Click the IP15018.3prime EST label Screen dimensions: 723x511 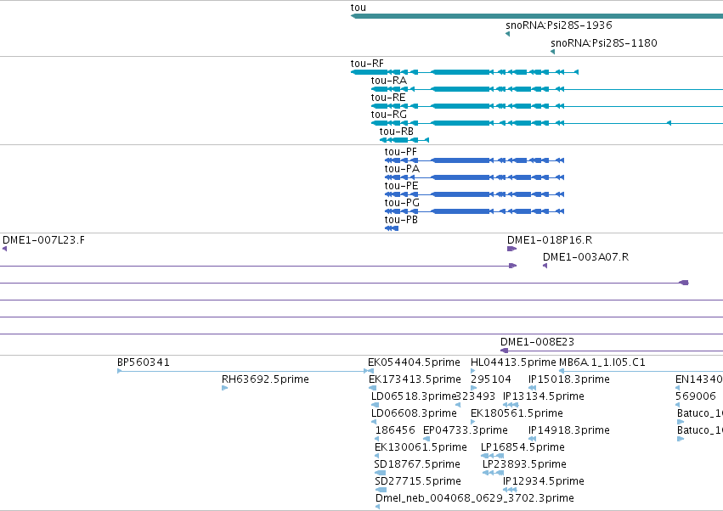(569, 379)
